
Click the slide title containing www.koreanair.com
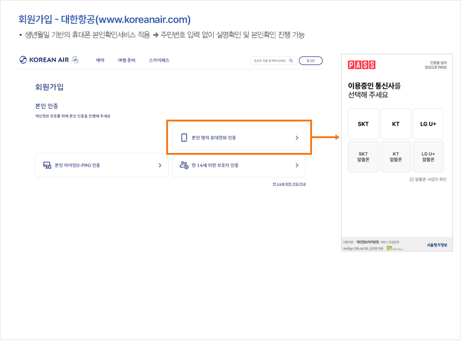105,20
